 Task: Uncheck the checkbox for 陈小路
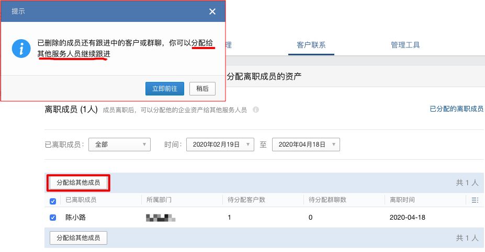53,218
